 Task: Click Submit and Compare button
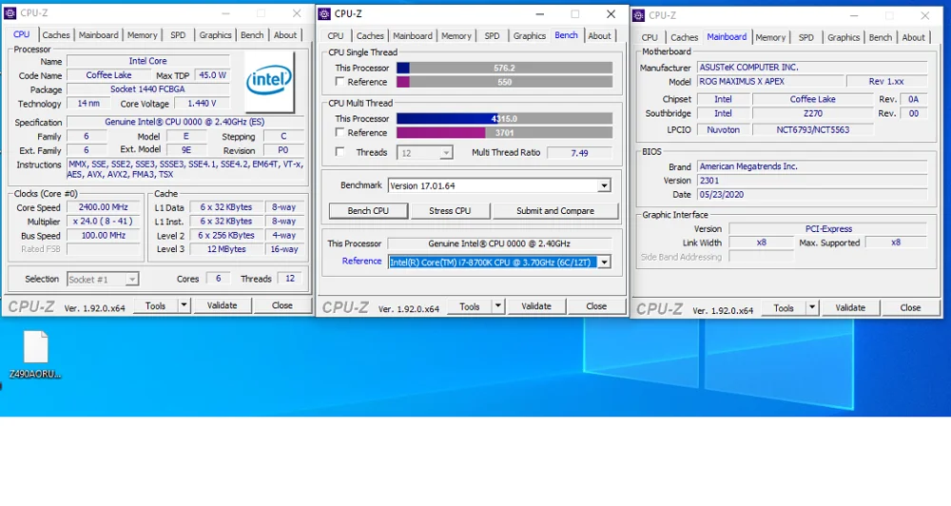[555, 210]
